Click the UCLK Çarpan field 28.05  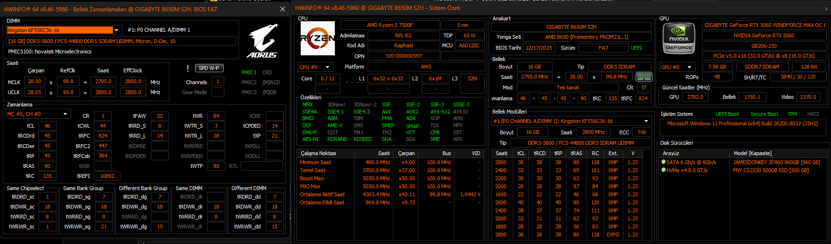35,92
